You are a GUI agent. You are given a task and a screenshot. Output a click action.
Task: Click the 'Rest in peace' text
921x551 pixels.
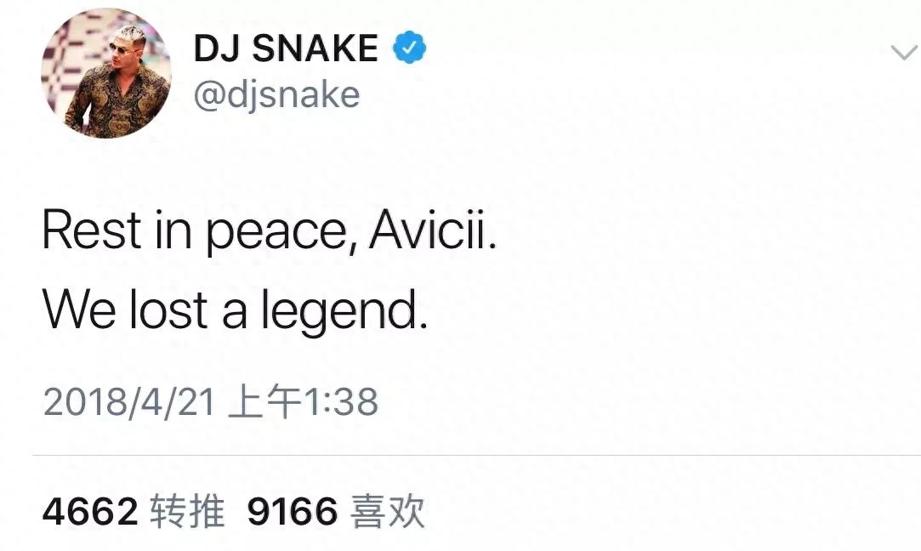click(x=196, y=231)
